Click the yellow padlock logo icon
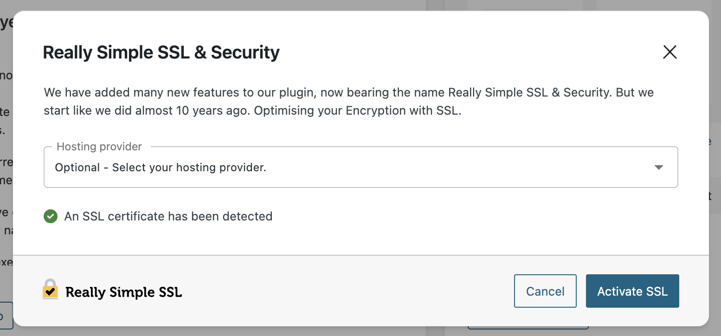Image resolution: width=721 pixels, height=336 pixels. [x=50, y=289]
